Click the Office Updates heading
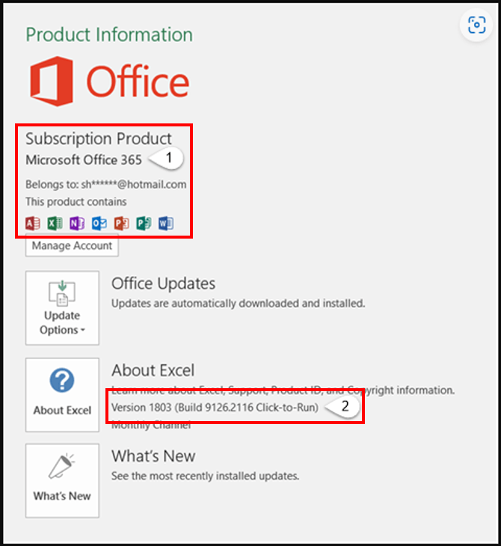The width and height of the screenshot is (501, 546). [163, 283]
